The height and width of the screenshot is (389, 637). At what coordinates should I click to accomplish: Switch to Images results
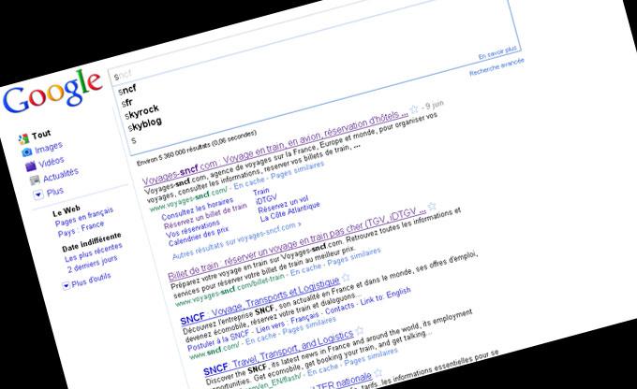click(x=49, y=147)
